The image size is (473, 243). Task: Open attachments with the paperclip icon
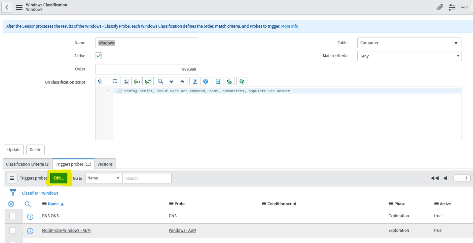coord(440,7)
